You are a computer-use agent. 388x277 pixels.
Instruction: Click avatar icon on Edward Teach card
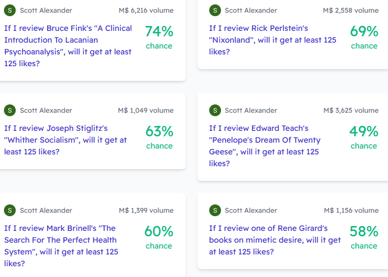coord(215,110)
